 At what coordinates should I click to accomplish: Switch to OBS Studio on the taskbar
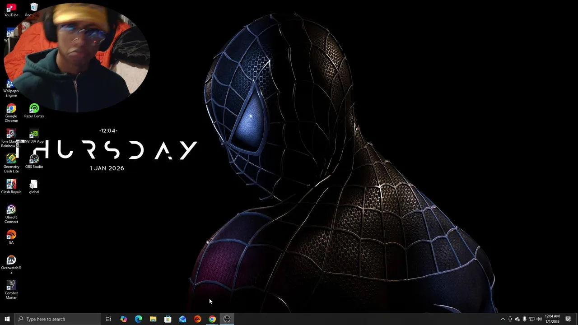pos(227,319)
